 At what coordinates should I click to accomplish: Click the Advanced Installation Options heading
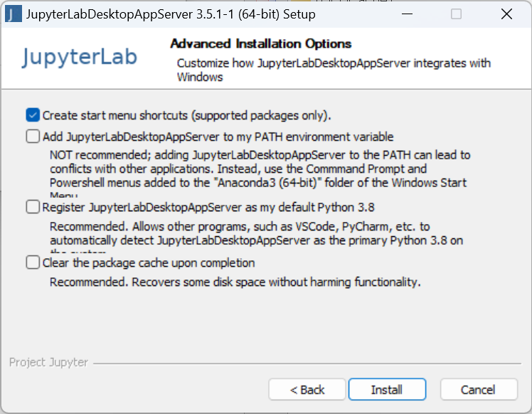(x=260, y=44)
